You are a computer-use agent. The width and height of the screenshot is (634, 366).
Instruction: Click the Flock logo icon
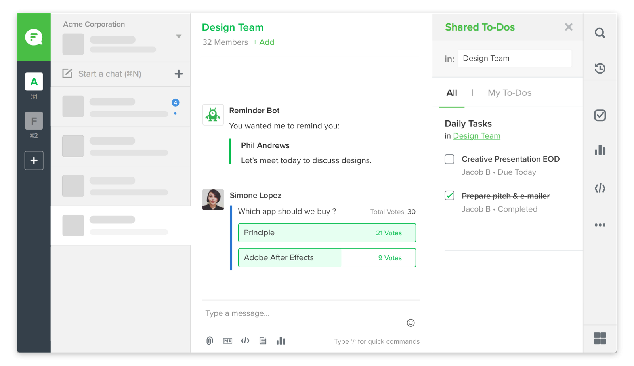34,37
